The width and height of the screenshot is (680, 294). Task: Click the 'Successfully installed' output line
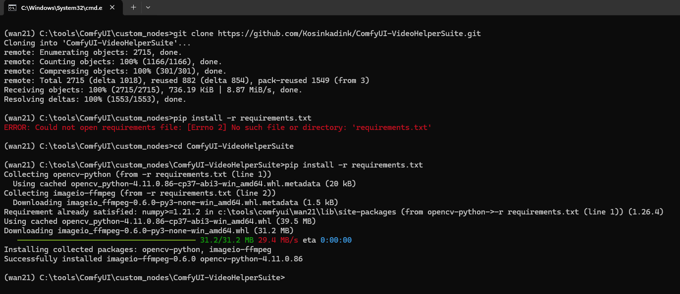point(153,258)
